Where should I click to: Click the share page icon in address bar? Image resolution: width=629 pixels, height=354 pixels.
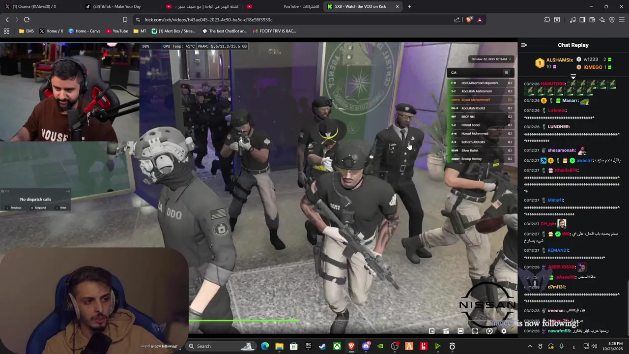tap(457, 20)
